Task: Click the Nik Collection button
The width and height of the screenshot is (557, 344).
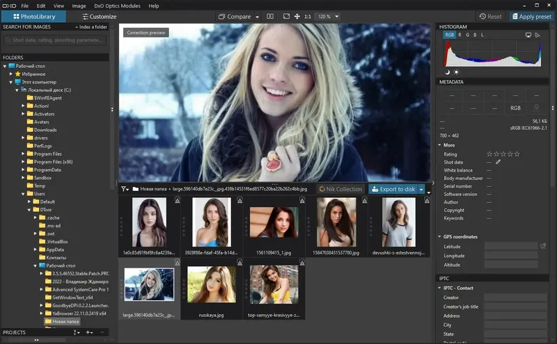Action: [340, 189]
